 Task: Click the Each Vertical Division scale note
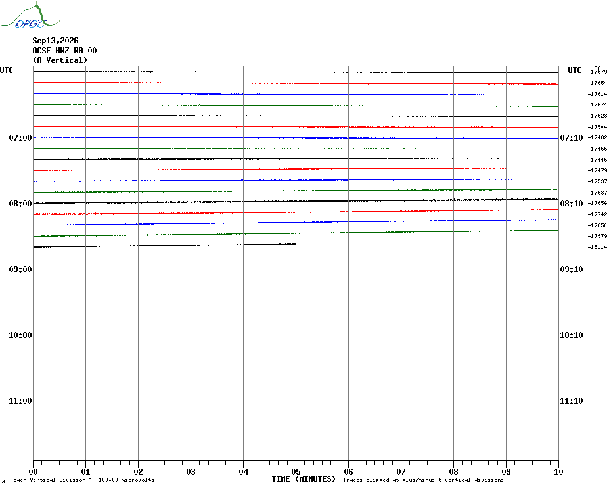click(84, 480)
